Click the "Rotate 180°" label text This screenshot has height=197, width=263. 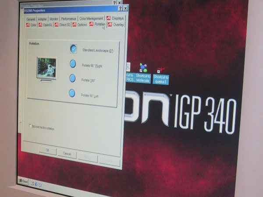88,80
